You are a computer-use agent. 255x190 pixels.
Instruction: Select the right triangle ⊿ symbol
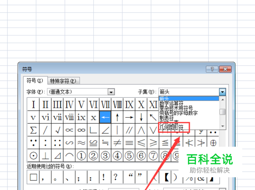[57, 155]
